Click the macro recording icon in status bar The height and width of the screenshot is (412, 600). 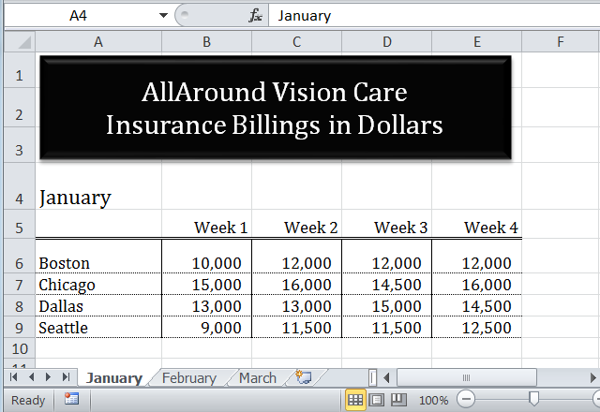tap(72, 400)
